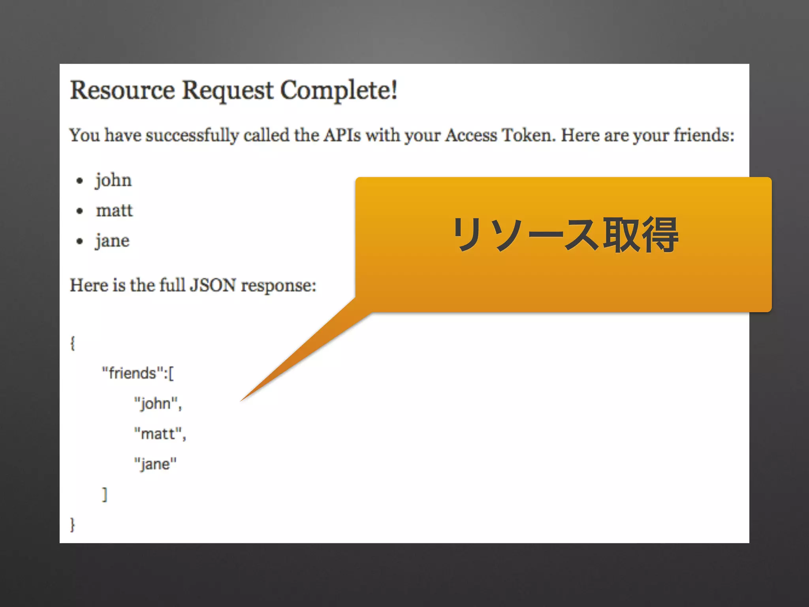Click the "jane" entry in JSON response
Screen dimensions: 809x607
click(x=155, y=464)
